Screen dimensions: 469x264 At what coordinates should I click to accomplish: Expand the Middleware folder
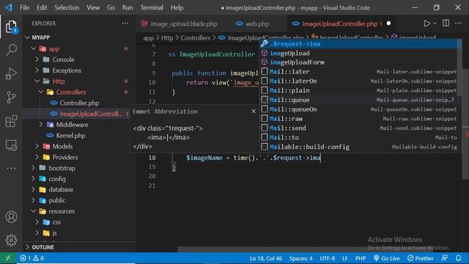[41, 125]
